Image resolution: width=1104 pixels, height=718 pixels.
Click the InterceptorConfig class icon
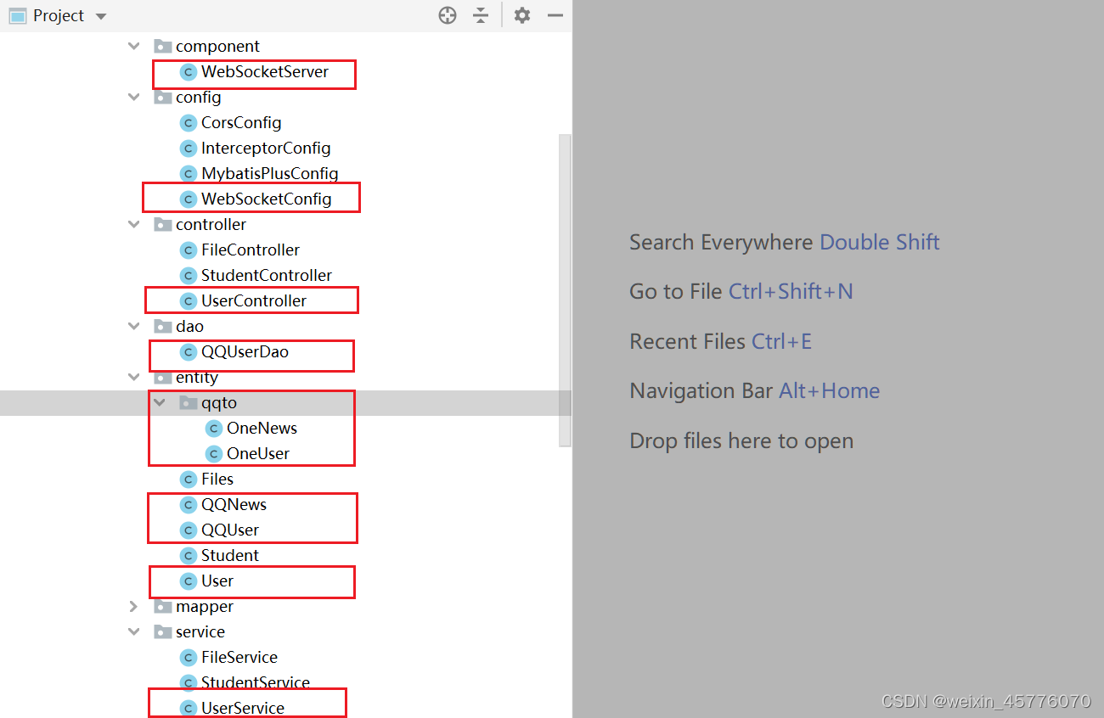coord(189,149)
